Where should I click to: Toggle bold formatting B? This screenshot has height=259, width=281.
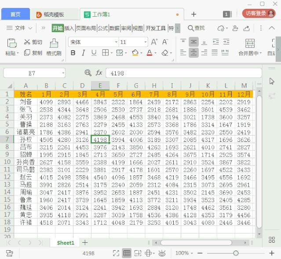(x=73, y=53)
